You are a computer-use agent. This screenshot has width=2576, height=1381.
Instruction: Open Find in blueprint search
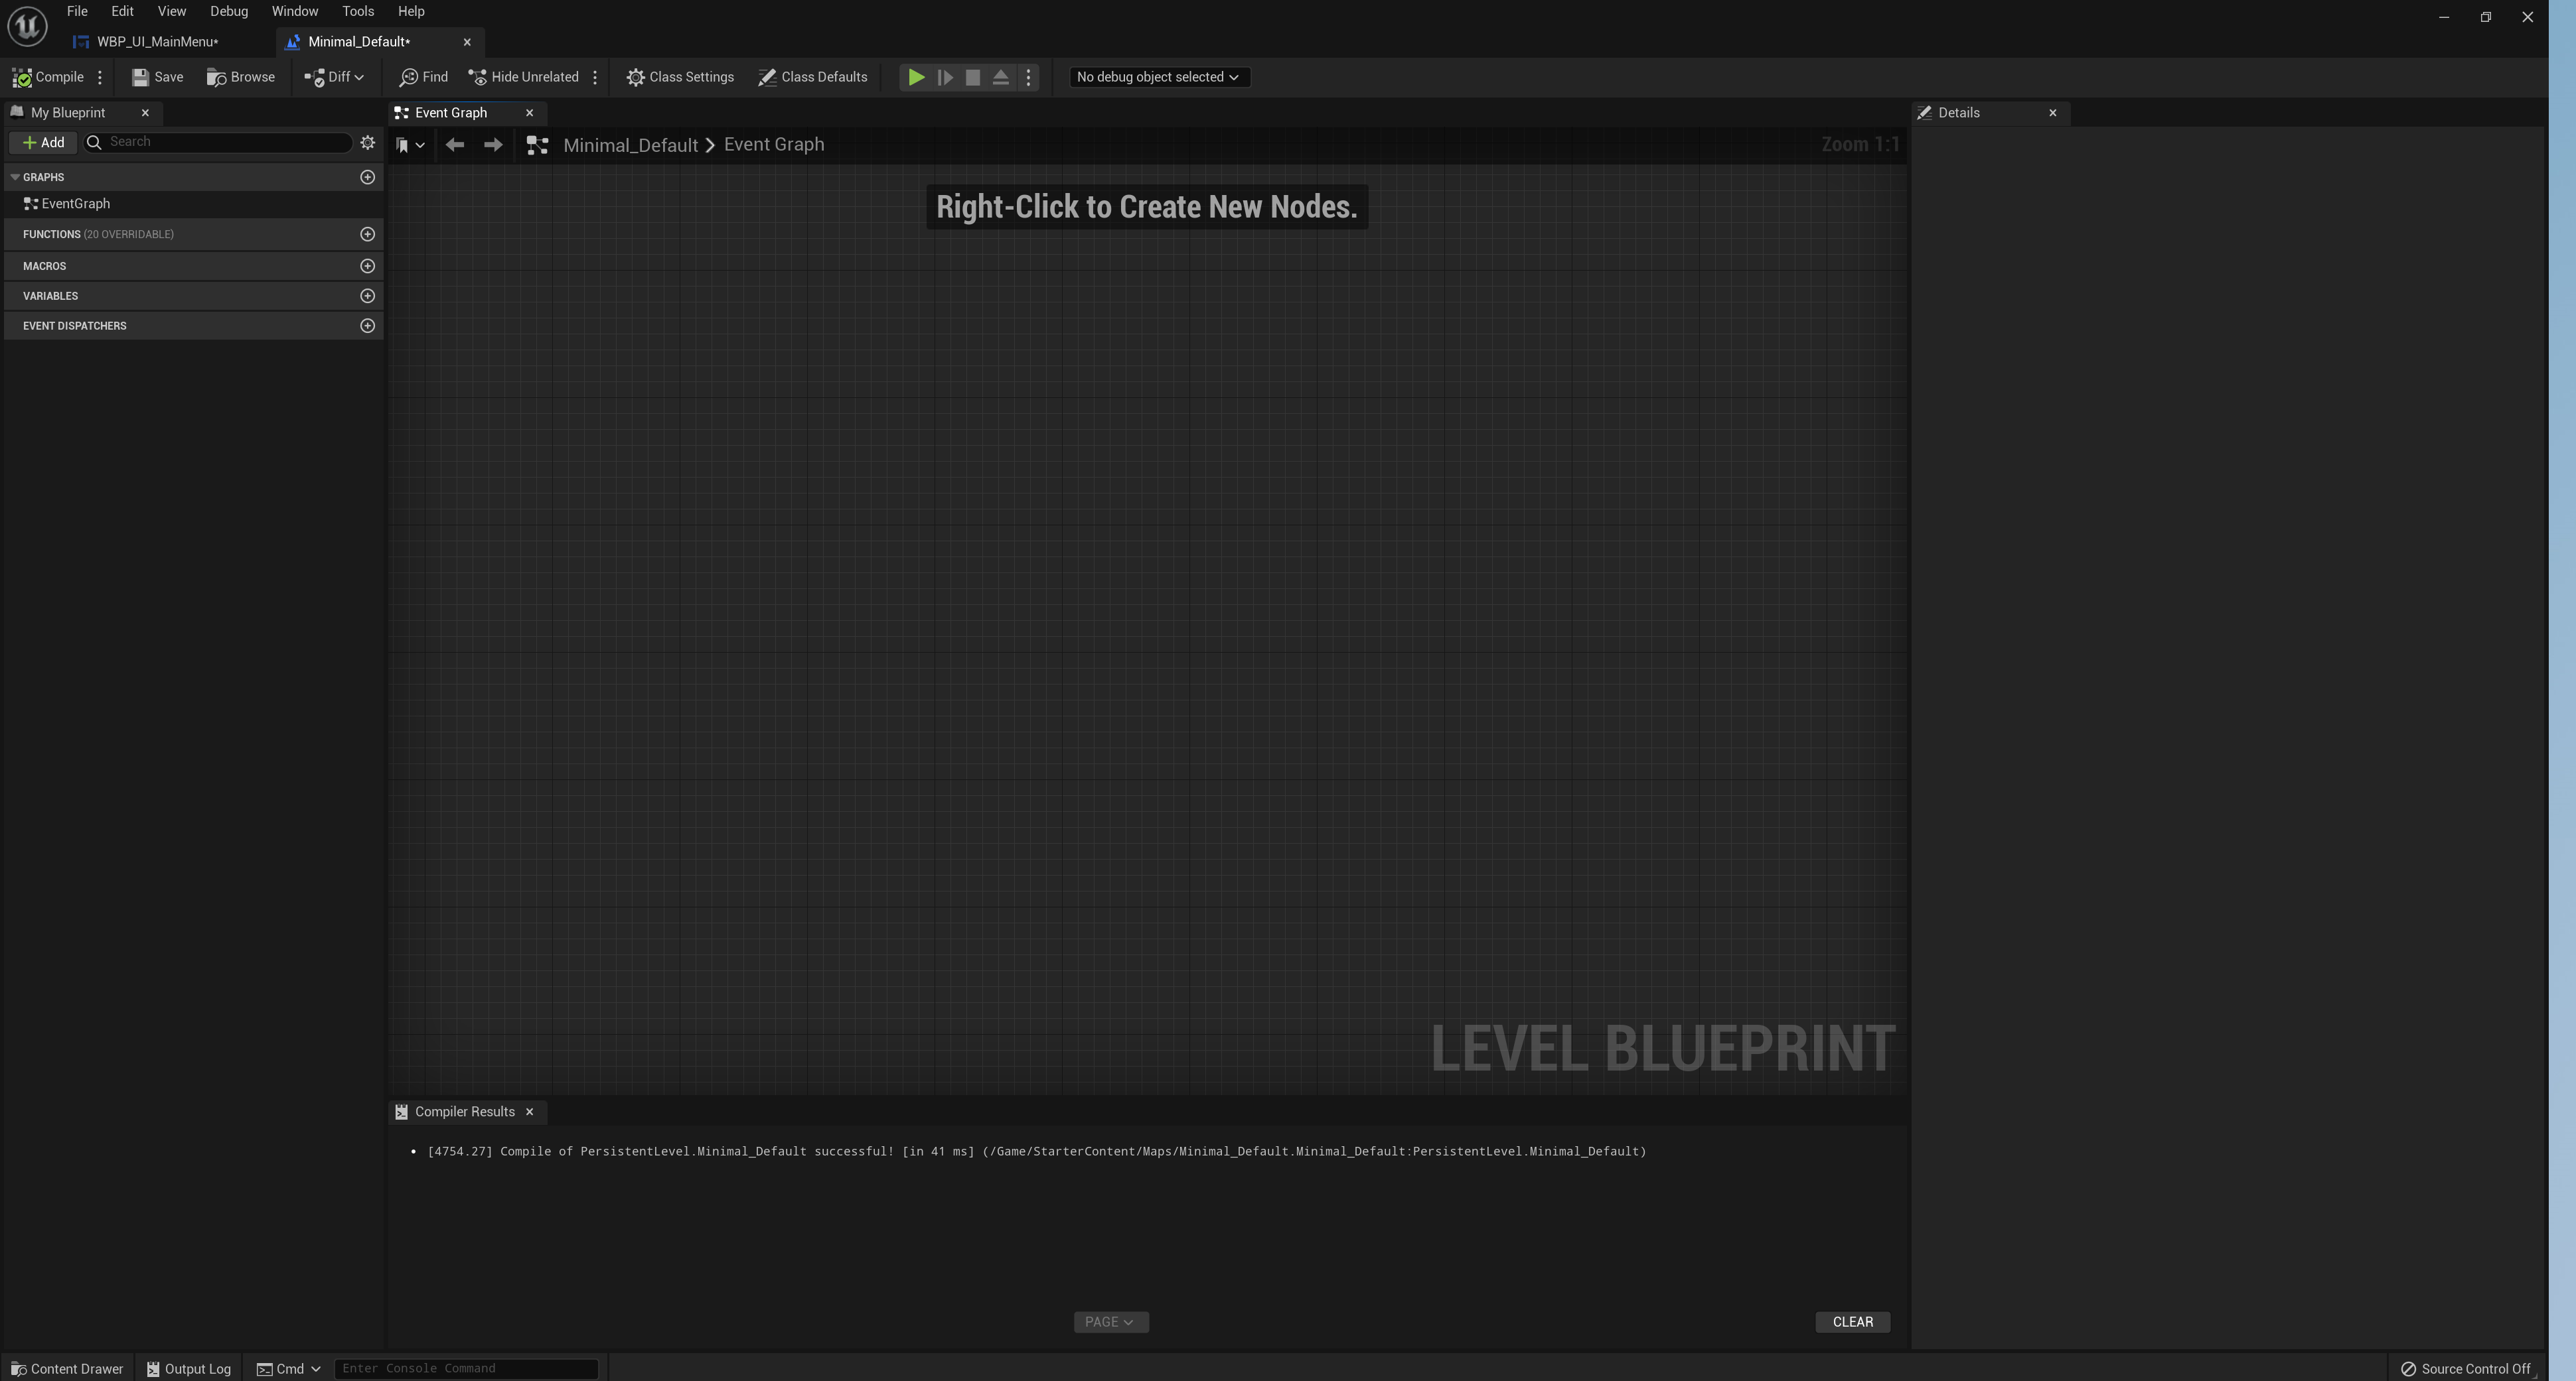pos(423,77)
